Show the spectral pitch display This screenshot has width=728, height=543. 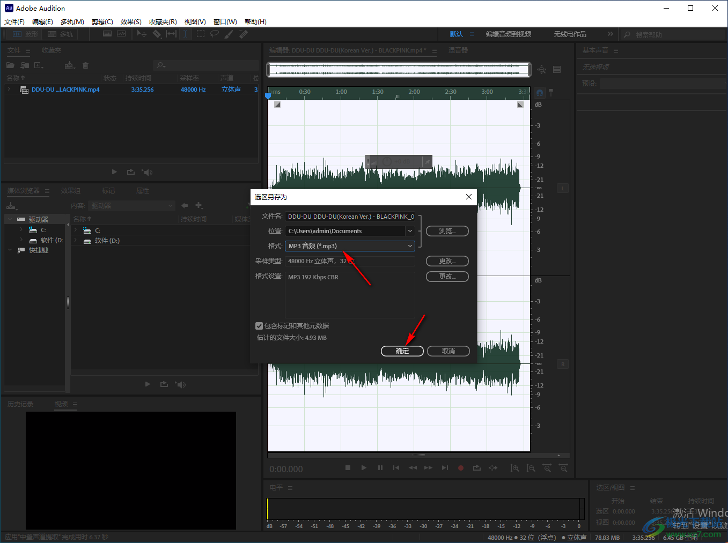pyautogui.click(x=121, y=34)
